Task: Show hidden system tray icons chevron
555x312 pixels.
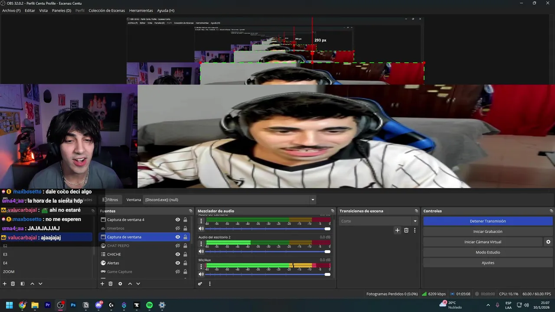Action: [x=488, y=305]
